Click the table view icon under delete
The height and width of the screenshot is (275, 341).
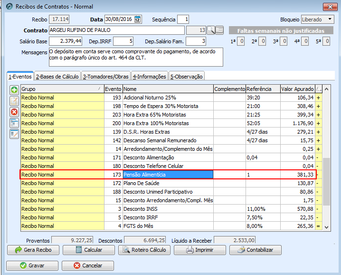14,123
